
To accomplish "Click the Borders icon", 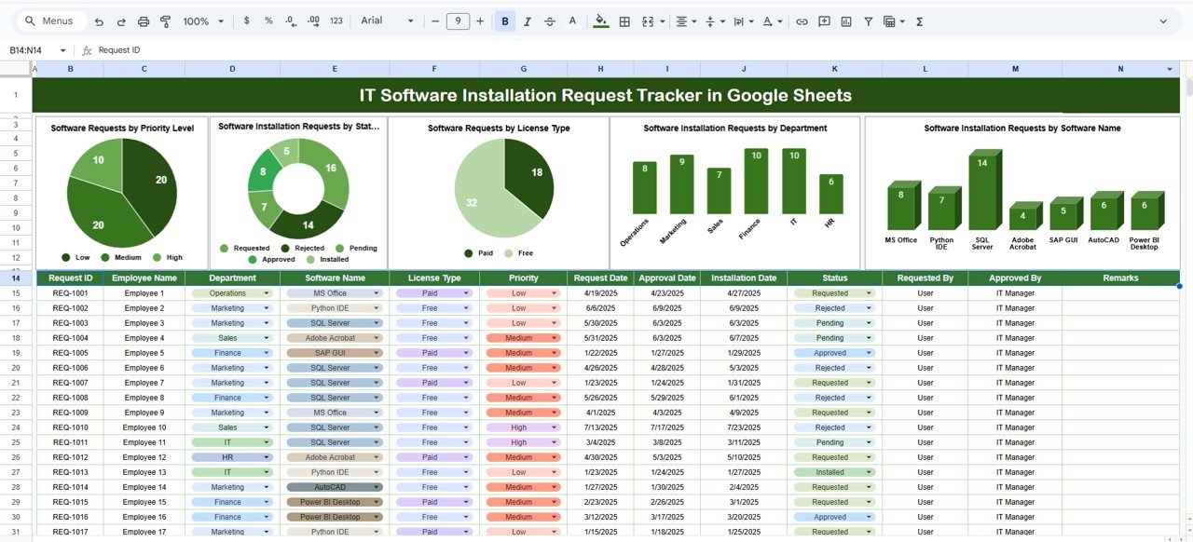I will coord(624,20).
